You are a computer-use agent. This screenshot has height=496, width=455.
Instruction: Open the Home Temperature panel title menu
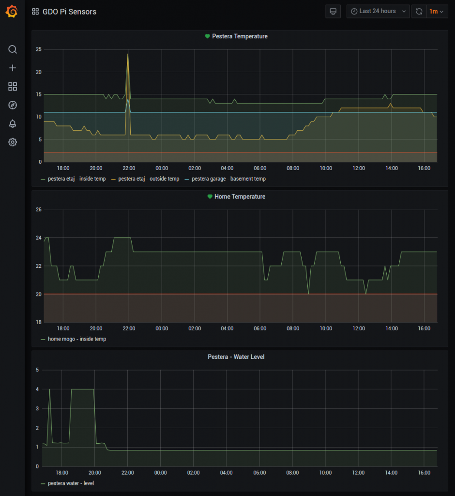pos(241,197)
